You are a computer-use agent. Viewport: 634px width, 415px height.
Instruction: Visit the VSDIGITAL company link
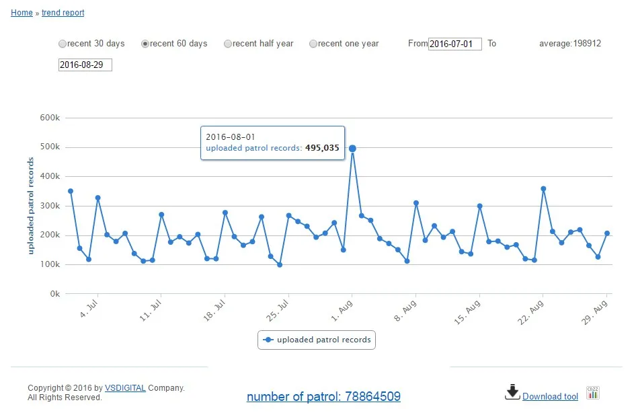click(125, 388)
